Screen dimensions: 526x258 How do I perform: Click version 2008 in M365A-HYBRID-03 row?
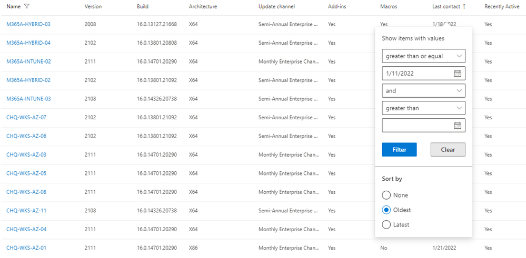click(x=90, y=24)
